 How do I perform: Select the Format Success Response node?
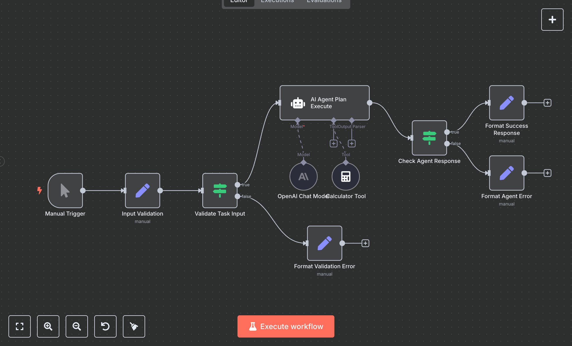click(506, 103)
